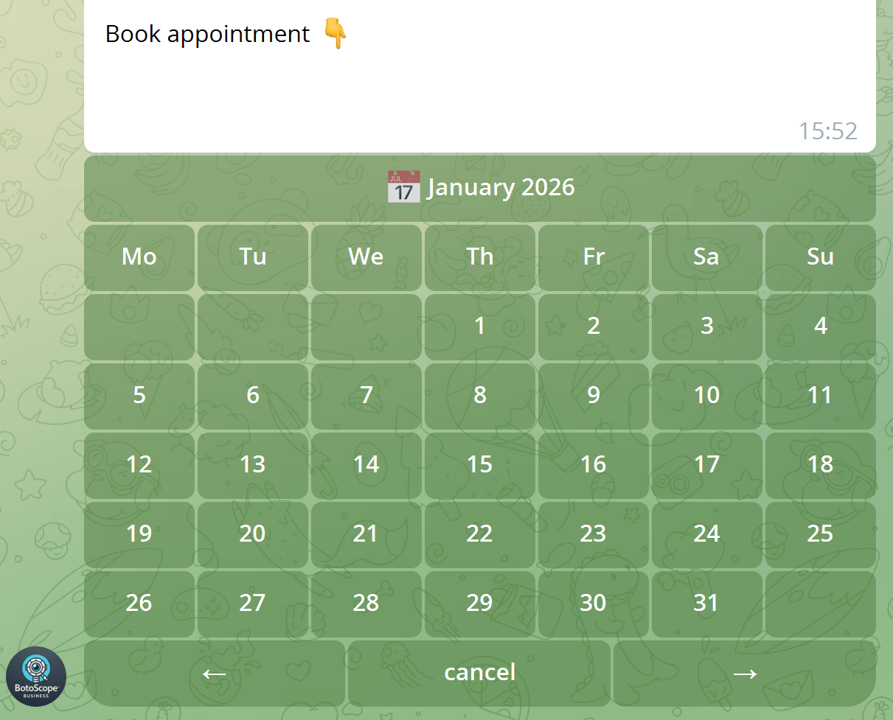893x720 pixels.
Task: Select the last Monday, January 26
Action: 139,603
